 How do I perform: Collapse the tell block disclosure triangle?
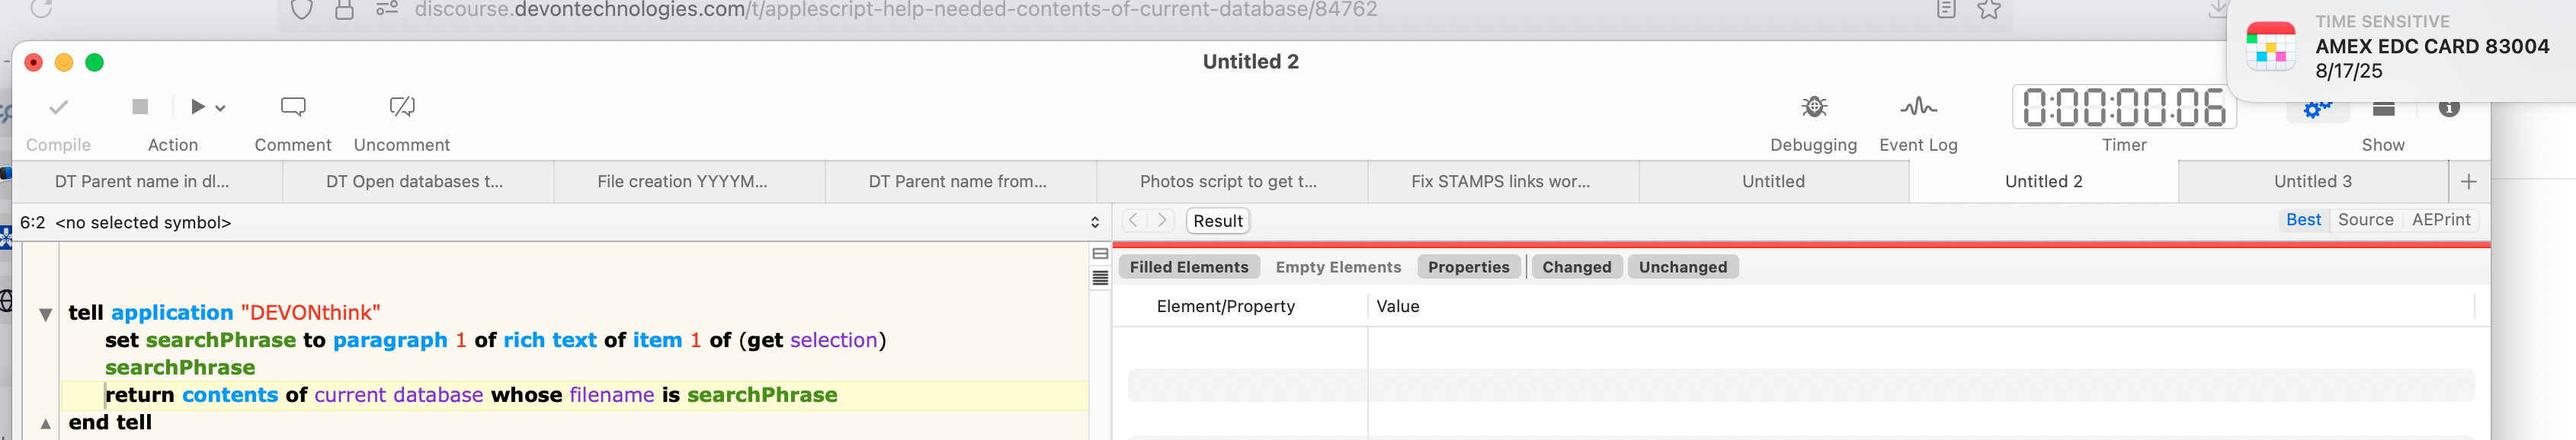point(46,314)
